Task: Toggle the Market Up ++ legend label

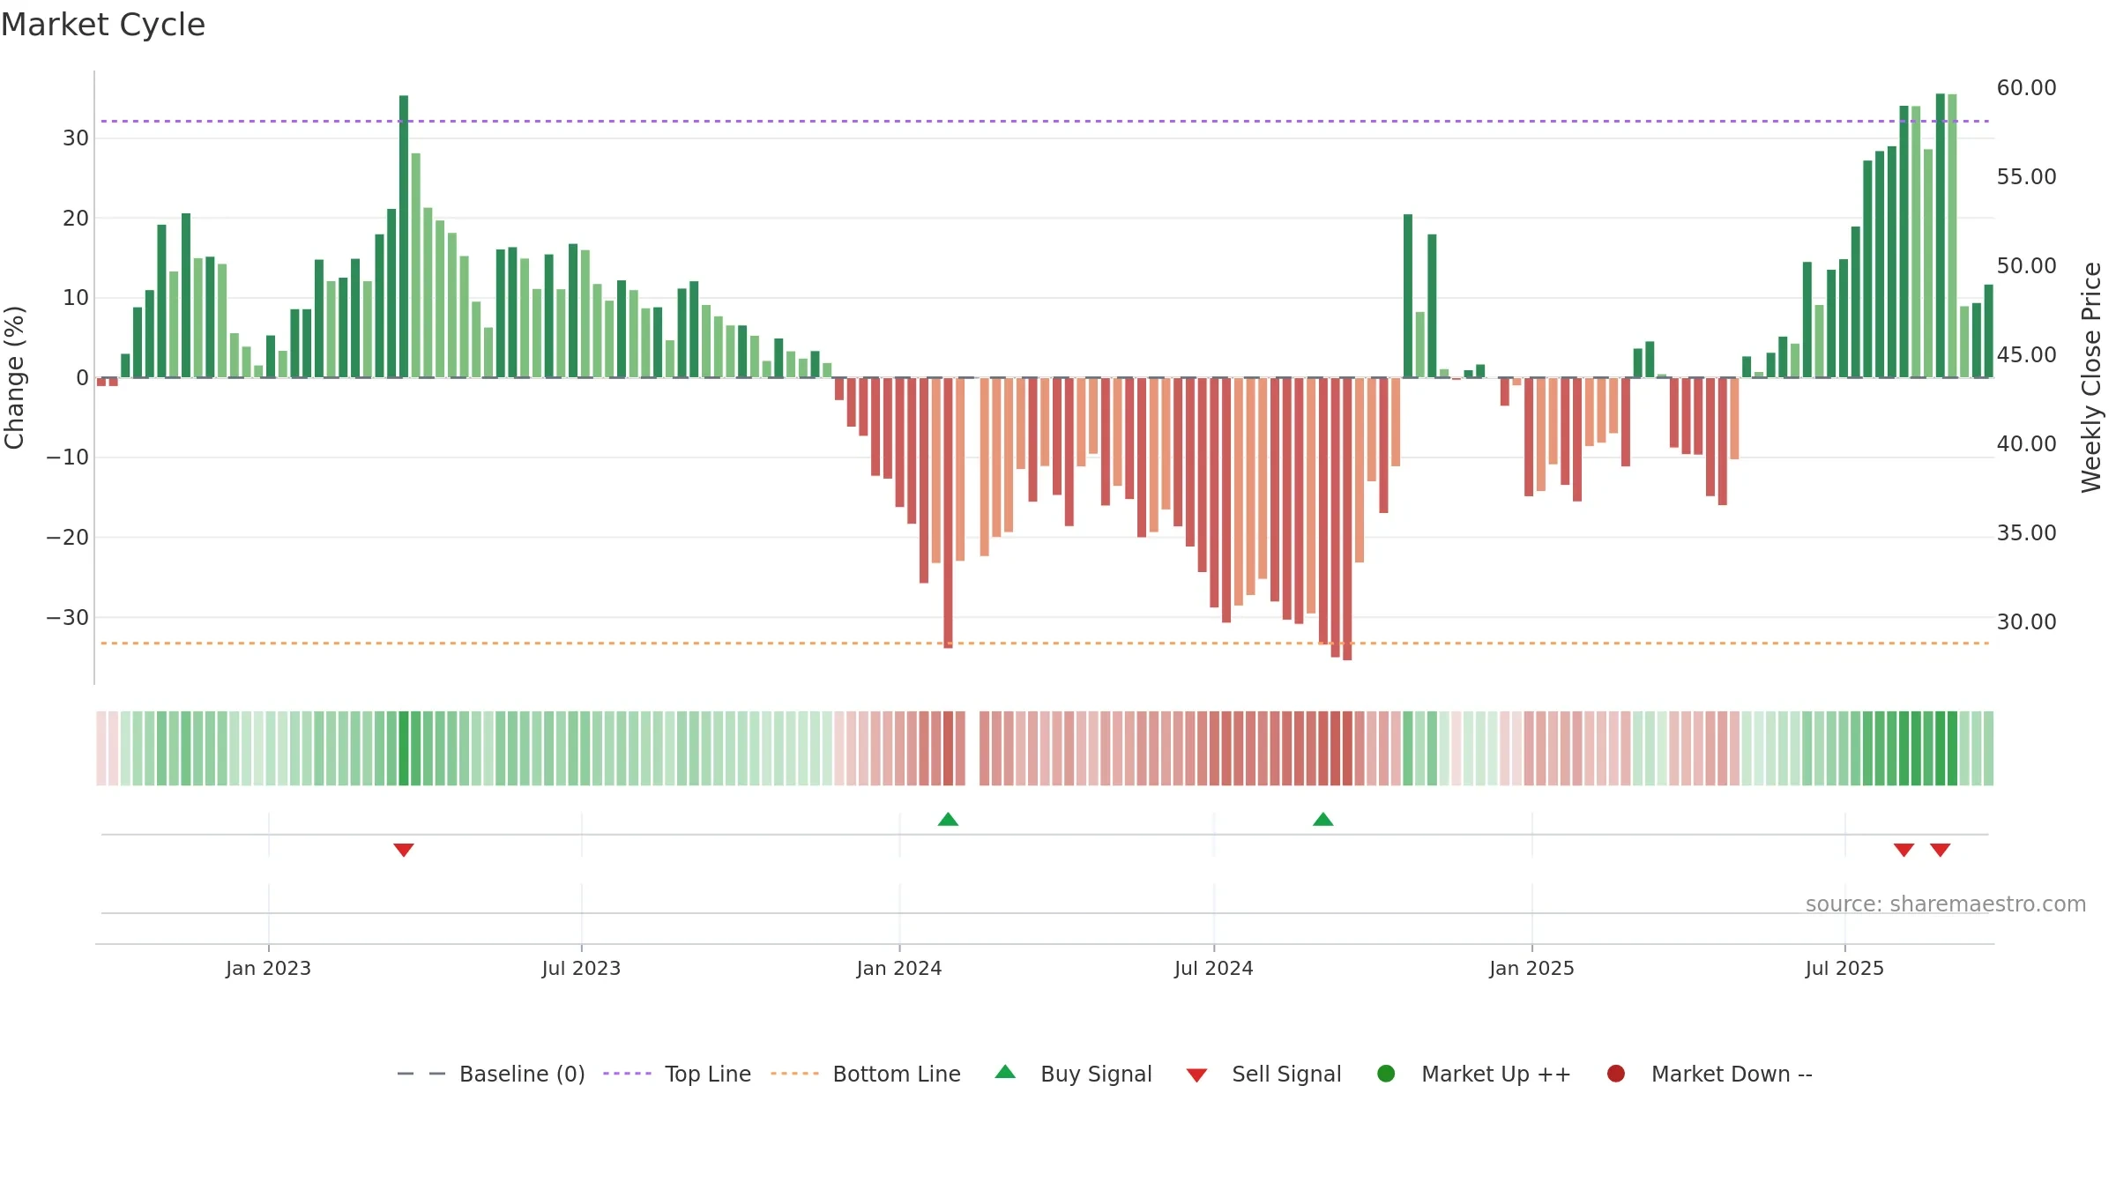Action: click(1496, 1075)
